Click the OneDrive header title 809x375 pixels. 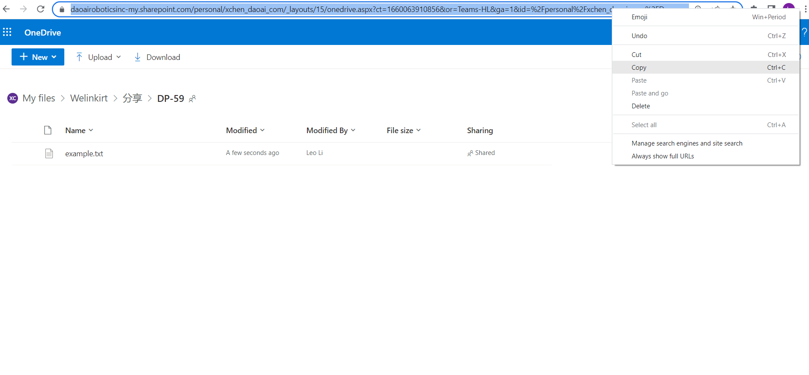coord(42,33)
